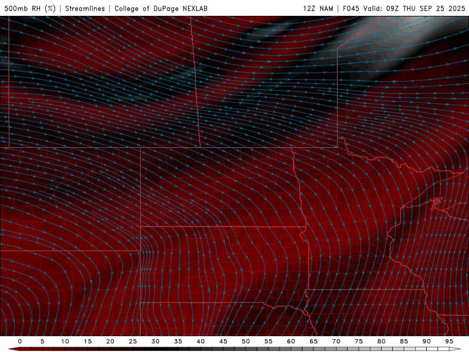Image resolution: width=469 pixels, height=352 pixels.
Task: Click the '20' label on the color scale
Action: [110, 341]
